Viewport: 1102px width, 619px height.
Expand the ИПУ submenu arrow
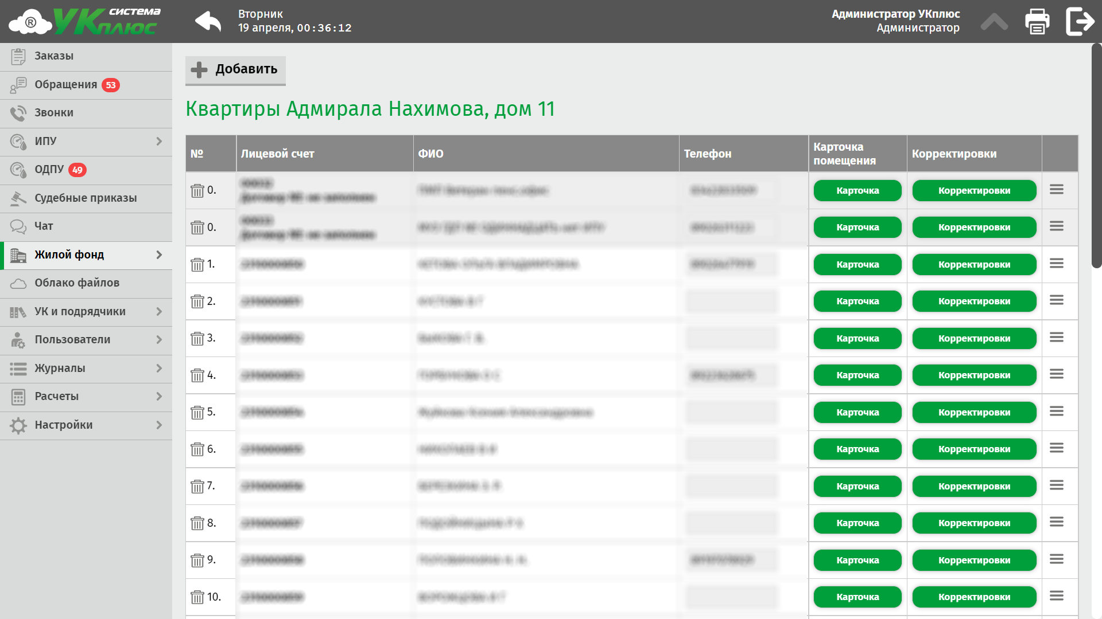click(159, 142)
